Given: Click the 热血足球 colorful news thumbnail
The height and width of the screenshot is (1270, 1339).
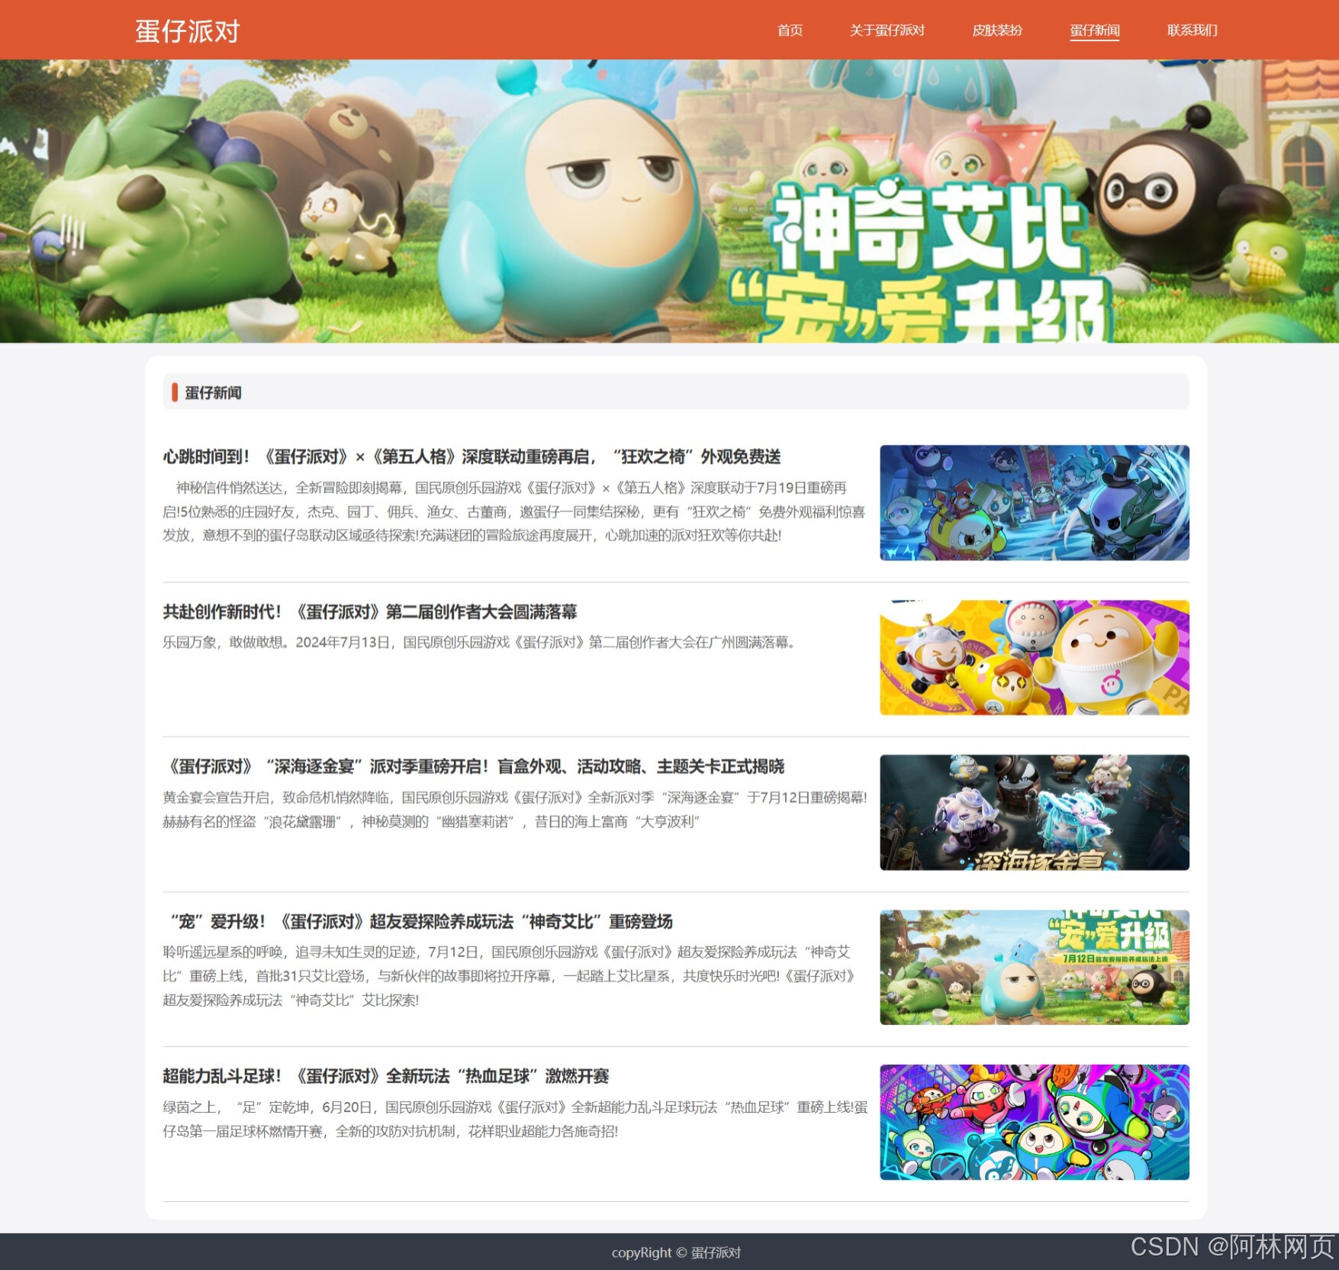Looking at the screenshot, I should point(1035,1123).
